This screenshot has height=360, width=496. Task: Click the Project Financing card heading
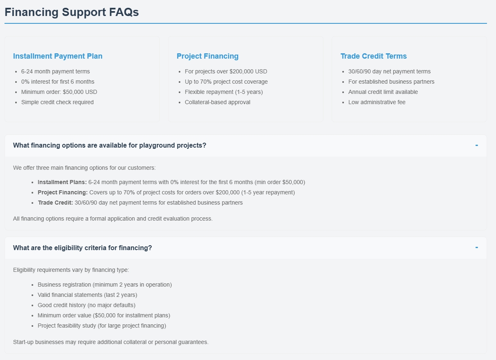(207, 56)
